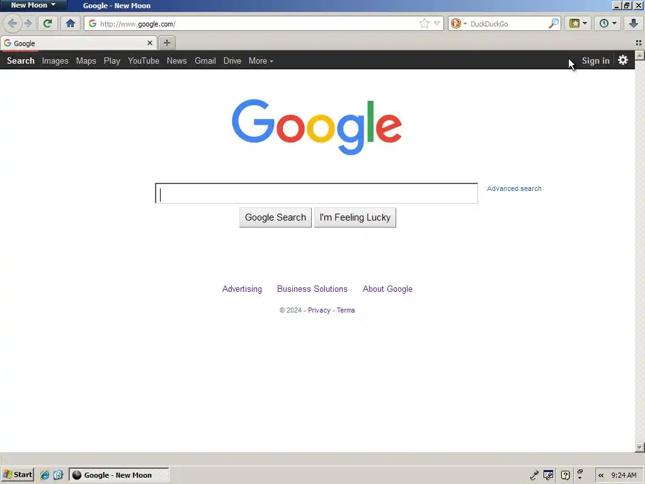Screen dimensions: 645x484
Task: Open Play in the Google bar
Action: 112,60
